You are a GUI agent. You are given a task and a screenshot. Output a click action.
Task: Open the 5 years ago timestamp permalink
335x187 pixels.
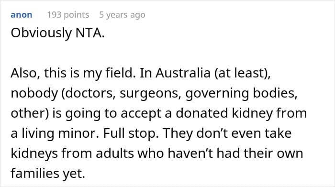tap(122, 15)
